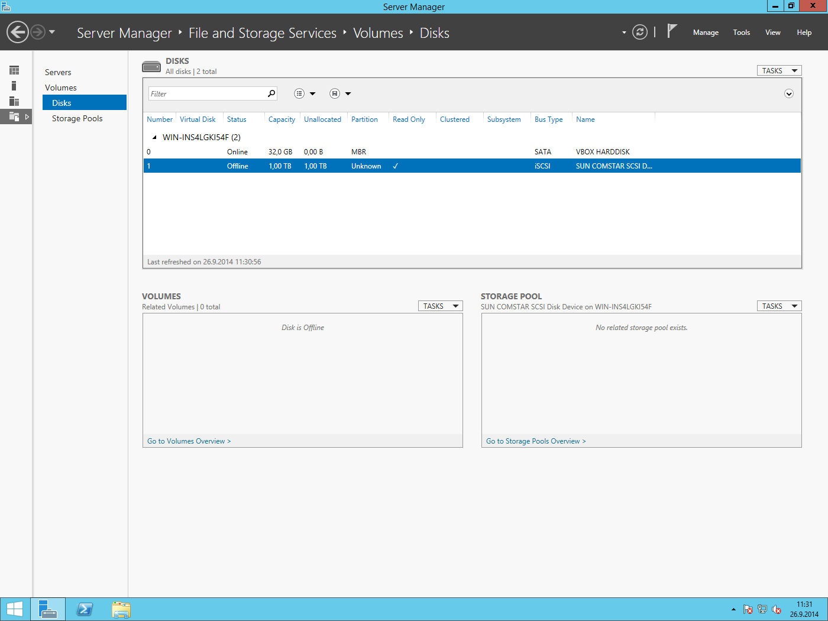
Task: Open File Explorer from the taskbar
Action: (x=121, y=609)
